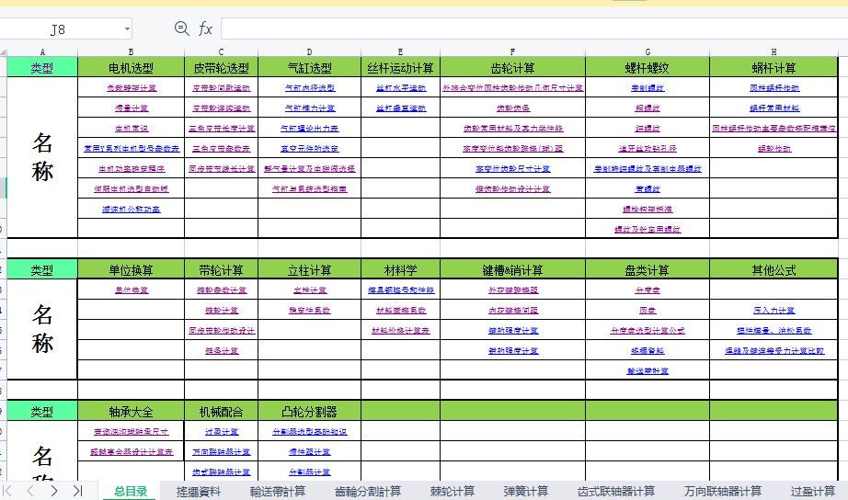Switch to the 弹簧计算 sheet tab

(x=526, y=491)
